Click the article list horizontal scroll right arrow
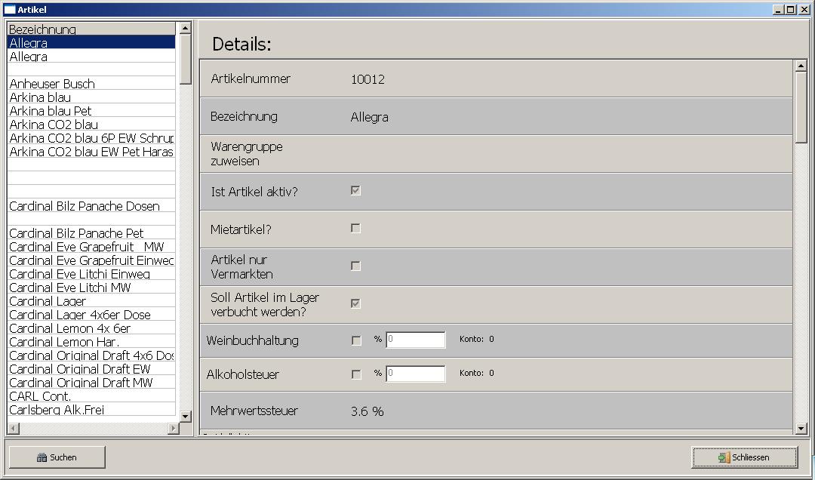This screenshot has width=815, height=480. [x=173, y=429]
